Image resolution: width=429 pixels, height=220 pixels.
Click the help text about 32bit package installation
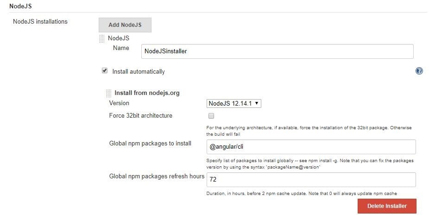pos(309,131)
